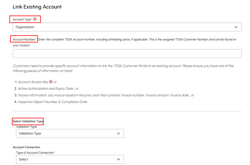Screen dimensions: 250x165
Task: Open the Validation Type dropdown
Action: pos(70,133)
